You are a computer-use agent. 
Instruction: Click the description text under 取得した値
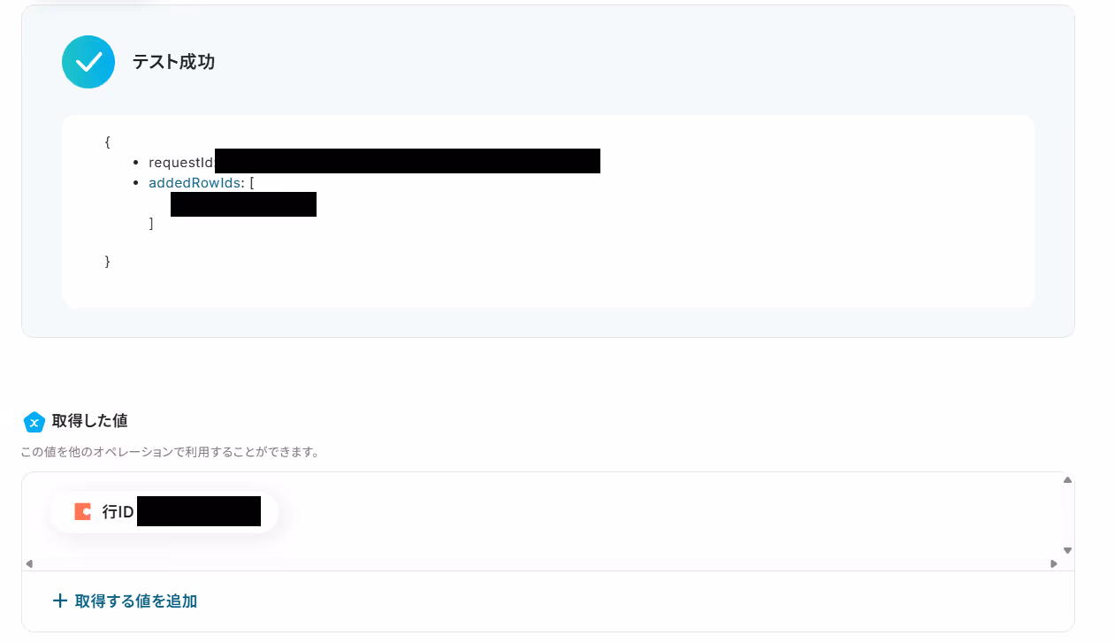coord(170,452)
